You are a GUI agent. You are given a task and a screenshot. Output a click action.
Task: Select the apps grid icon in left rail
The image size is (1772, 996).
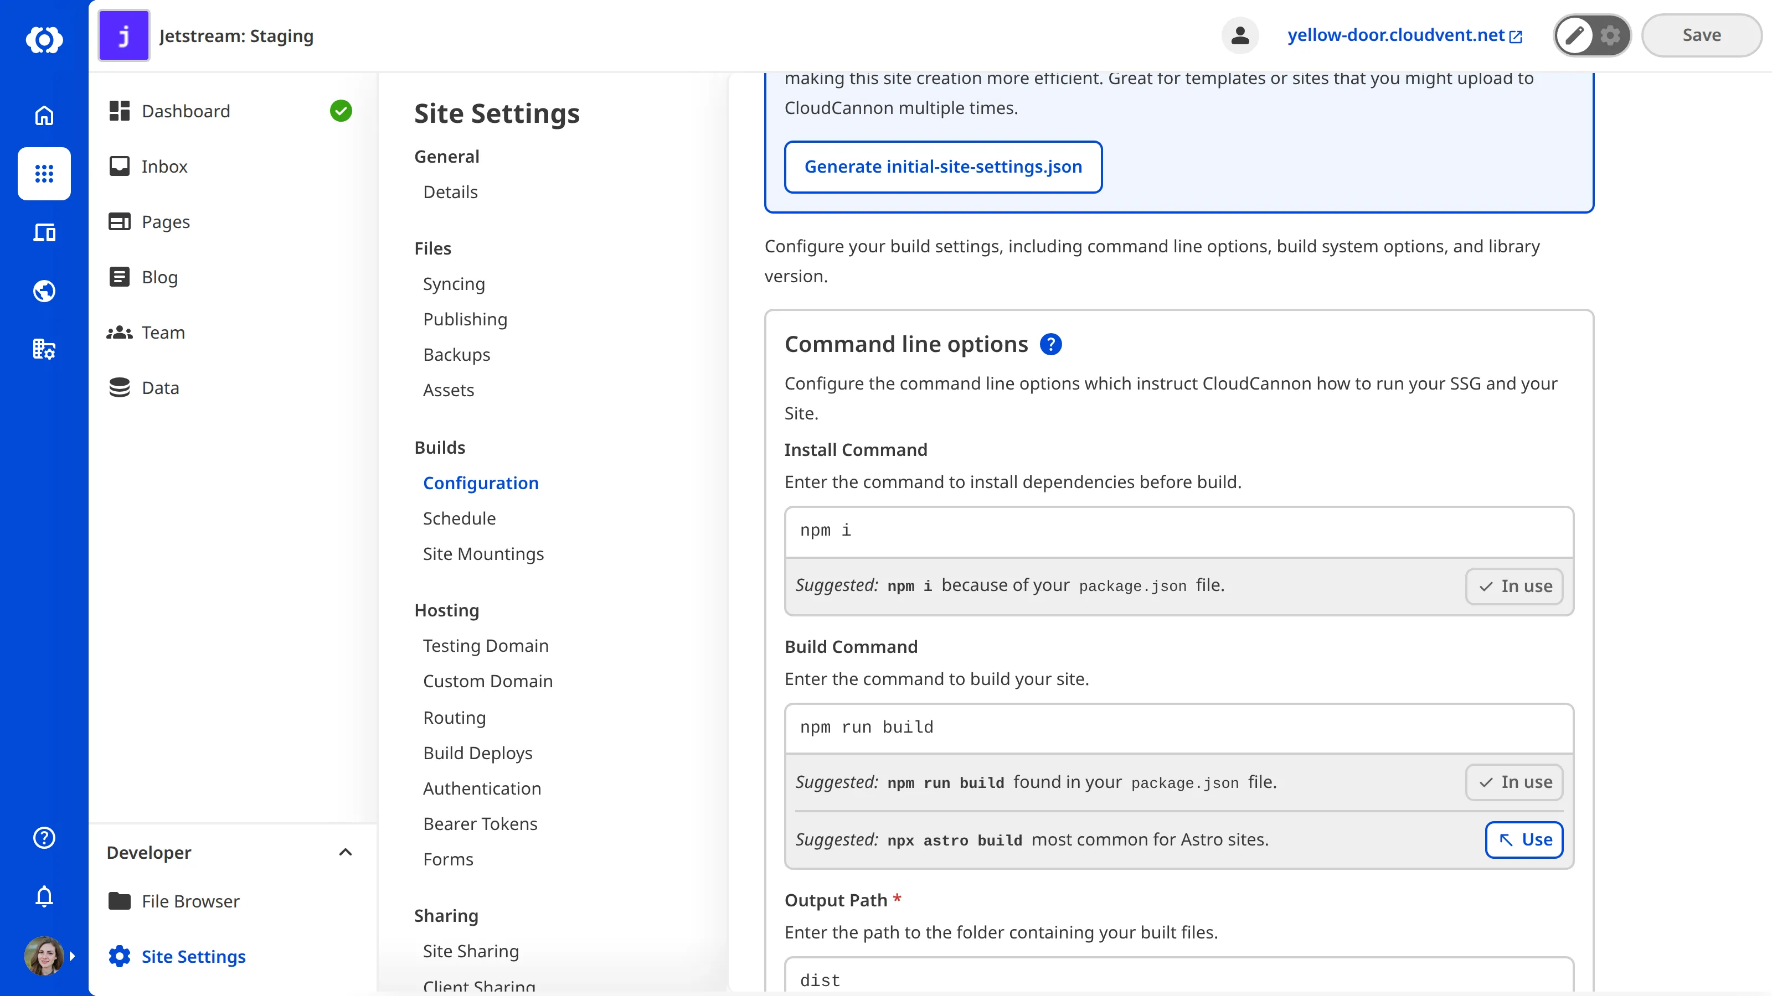click(44, 174)
